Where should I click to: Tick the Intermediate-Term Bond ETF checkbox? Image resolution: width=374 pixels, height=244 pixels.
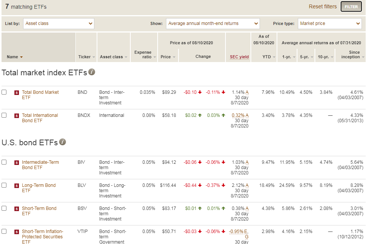point(4,162)
